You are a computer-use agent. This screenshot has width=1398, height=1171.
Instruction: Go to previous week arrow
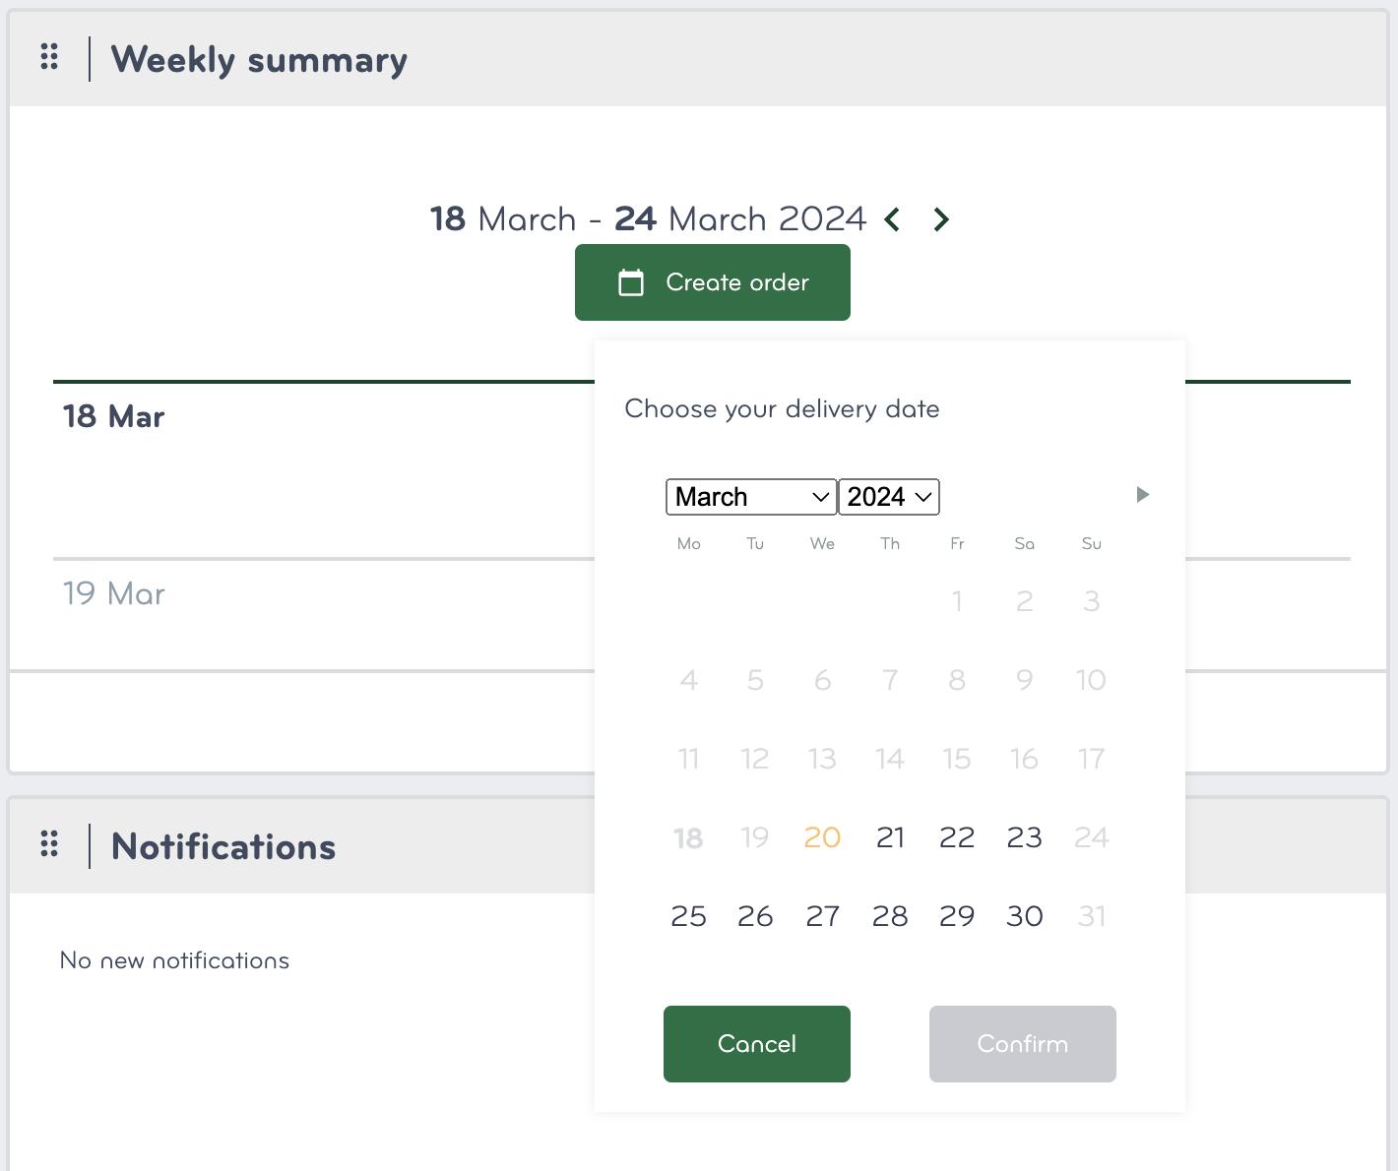[x=892, y=219]
